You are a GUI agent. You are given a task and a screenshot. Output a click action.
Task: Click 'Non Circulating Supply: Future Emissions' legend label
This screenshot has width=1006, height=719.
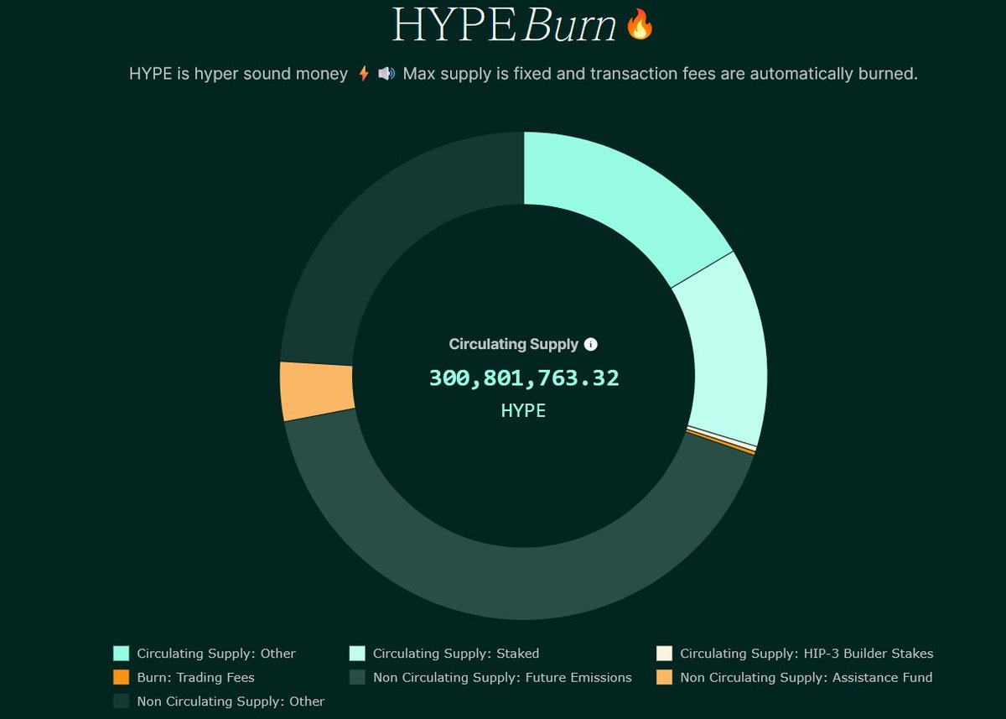tap(502, 677)
